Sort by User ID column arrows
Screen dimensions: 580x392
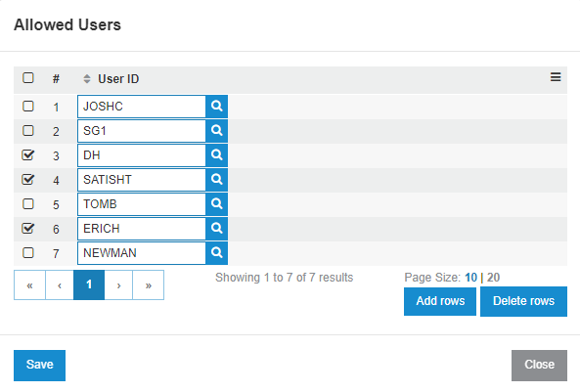tap(87, 79)
